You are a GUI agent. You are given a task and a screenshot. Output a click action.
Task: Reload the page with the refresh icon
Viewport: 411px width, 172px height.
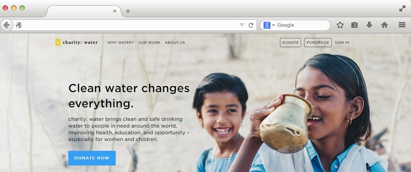(251, 25)
